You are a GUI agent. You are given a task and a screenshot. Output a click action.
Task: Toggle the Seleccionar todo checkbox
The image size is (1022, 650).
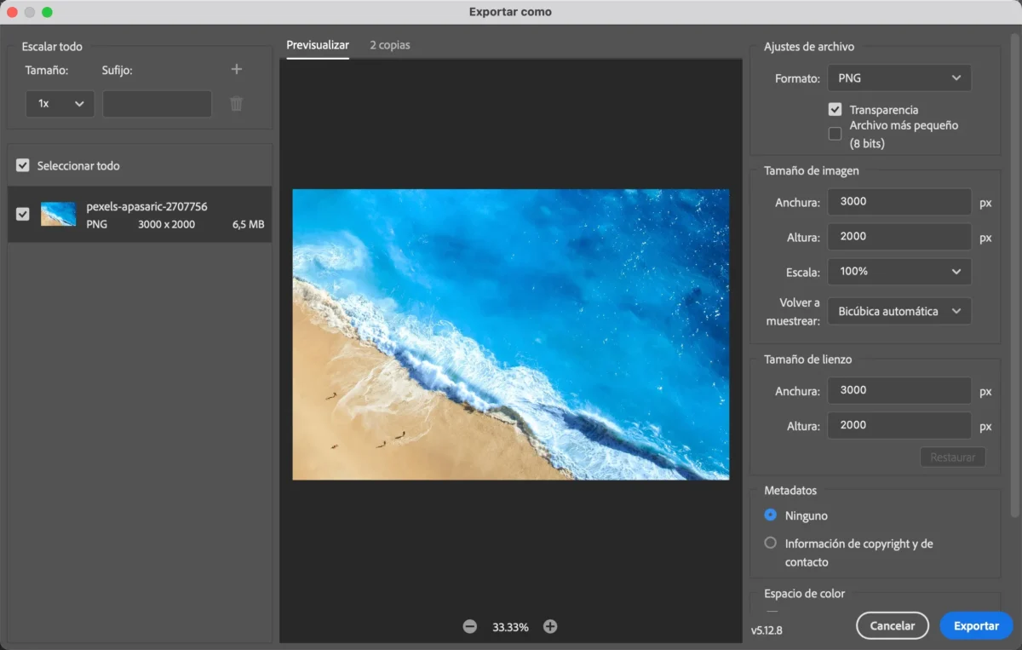click(x=23, y=165)
